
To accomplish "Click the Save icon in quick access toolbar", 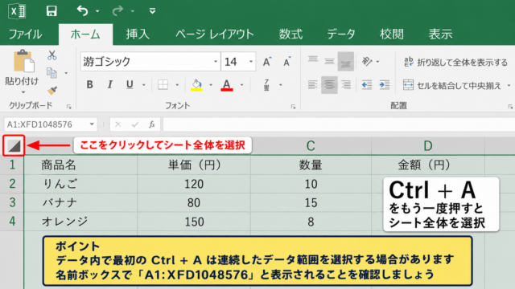I will click(x=51, y=11).
